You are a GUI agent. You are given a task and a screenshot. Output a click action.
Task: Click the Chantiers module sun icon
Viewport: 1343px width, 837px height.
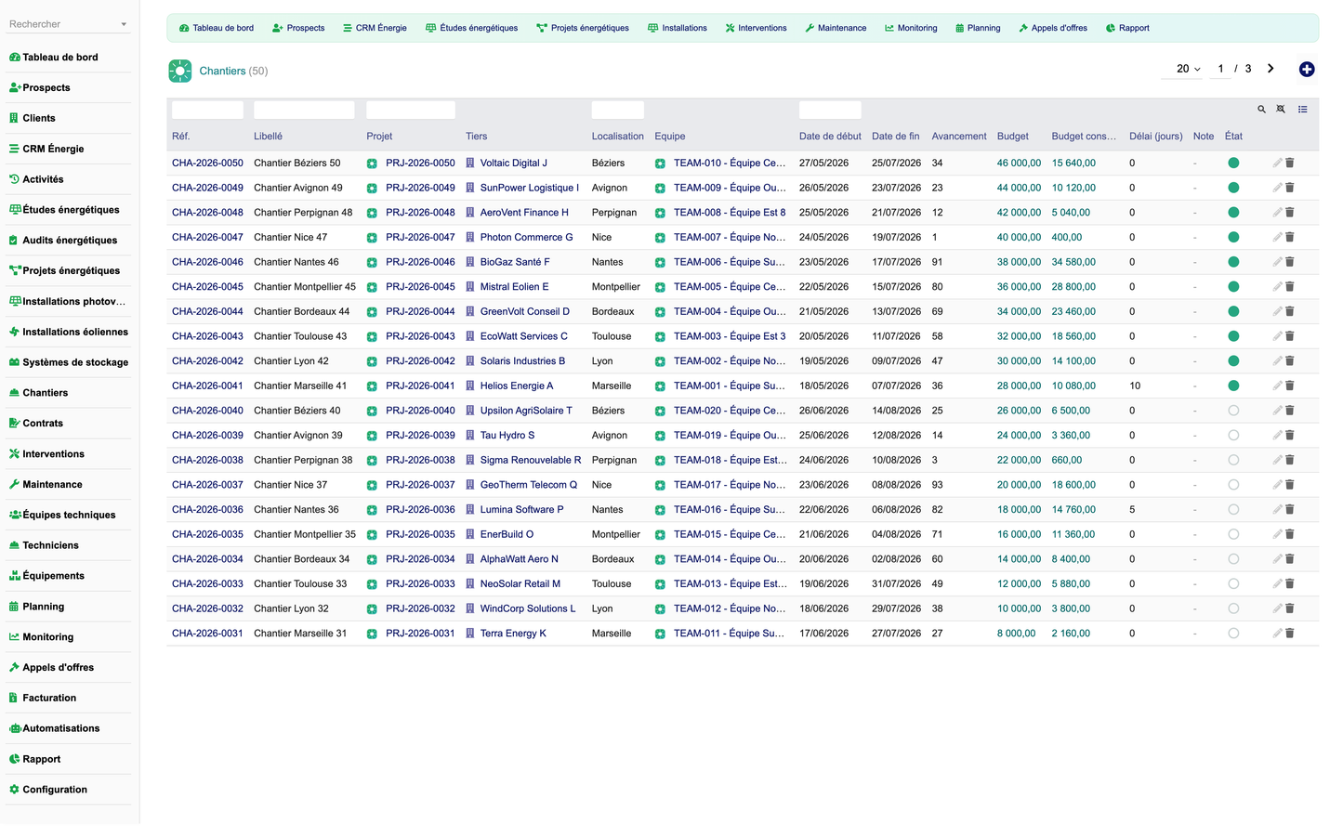click(180, 71)
